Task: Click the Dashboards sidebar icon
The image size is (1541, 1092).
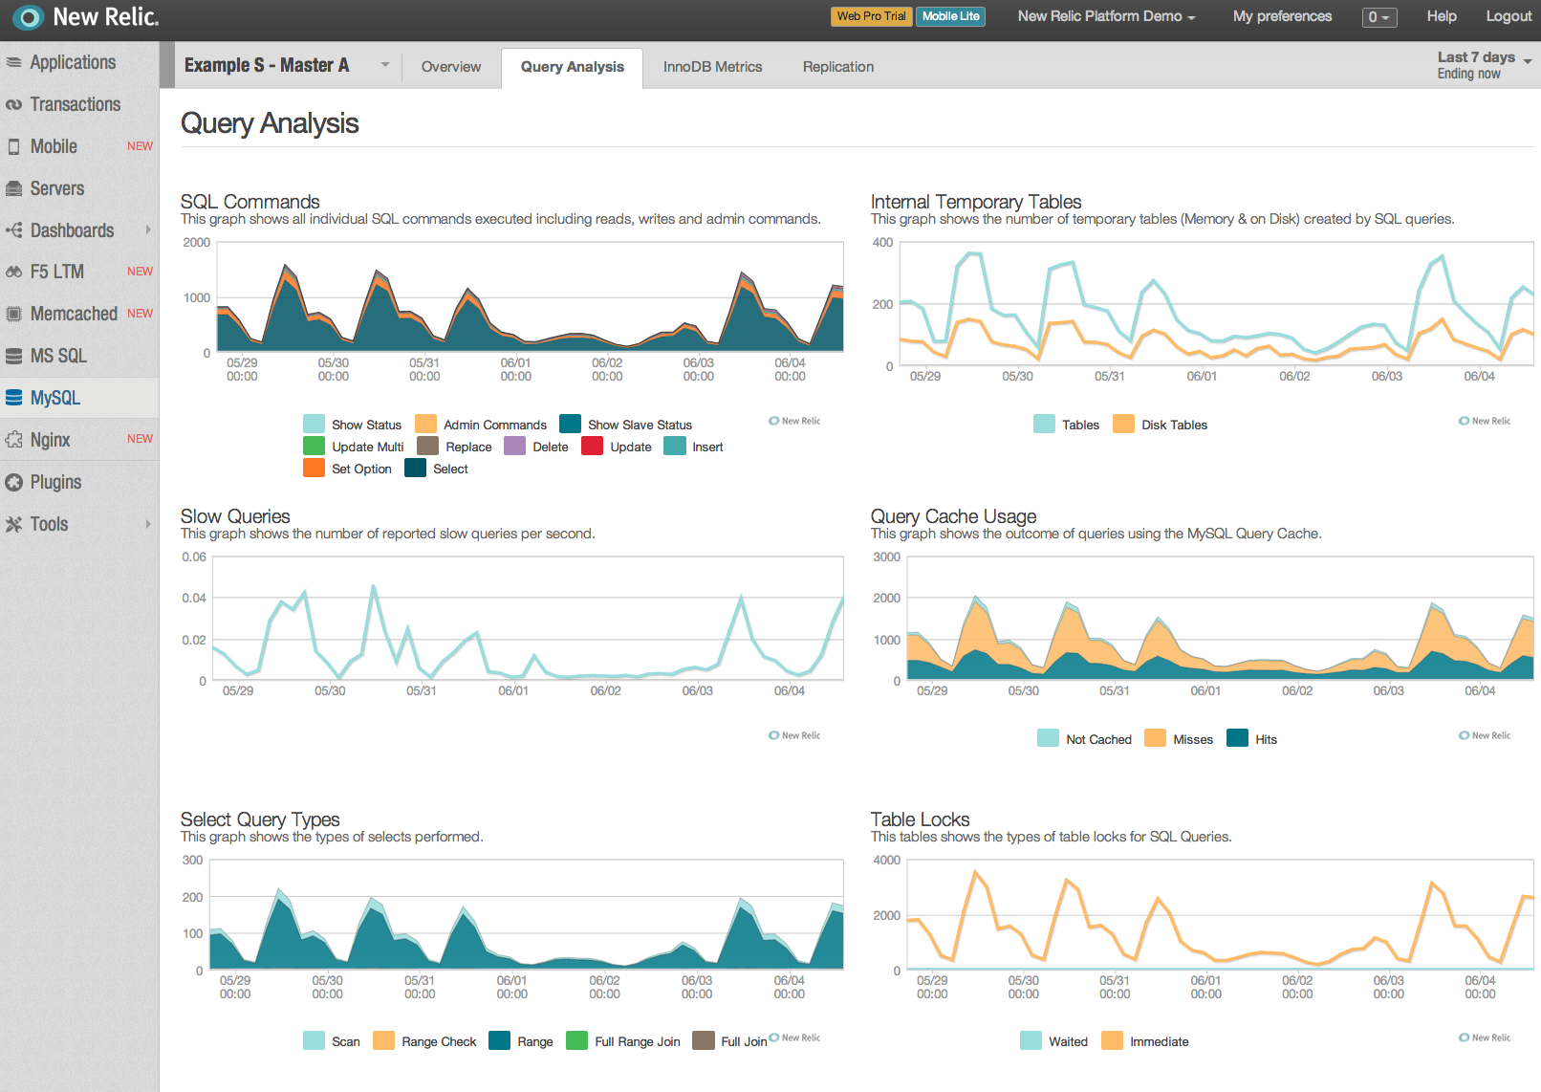Action: [13, 230]
